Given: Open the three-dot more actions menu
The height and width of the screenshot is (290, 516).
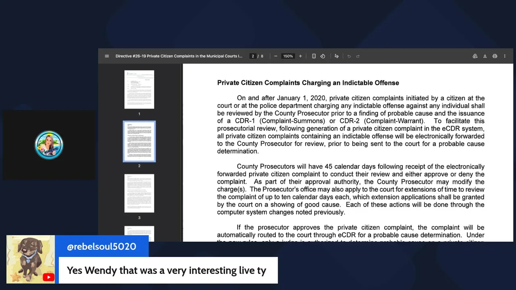Looking at the screenshot, I should click(x=505, y=56).
